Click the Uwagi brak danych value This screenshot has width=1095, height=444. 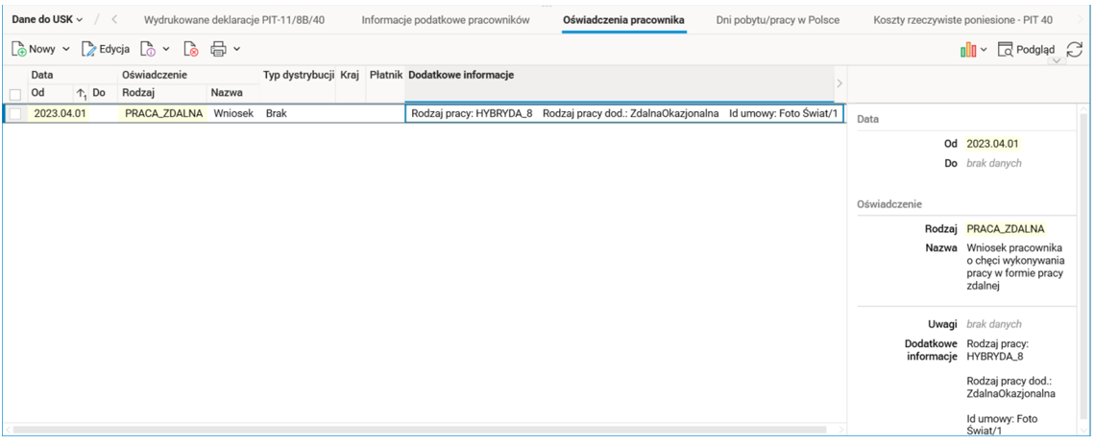[994, 324]
